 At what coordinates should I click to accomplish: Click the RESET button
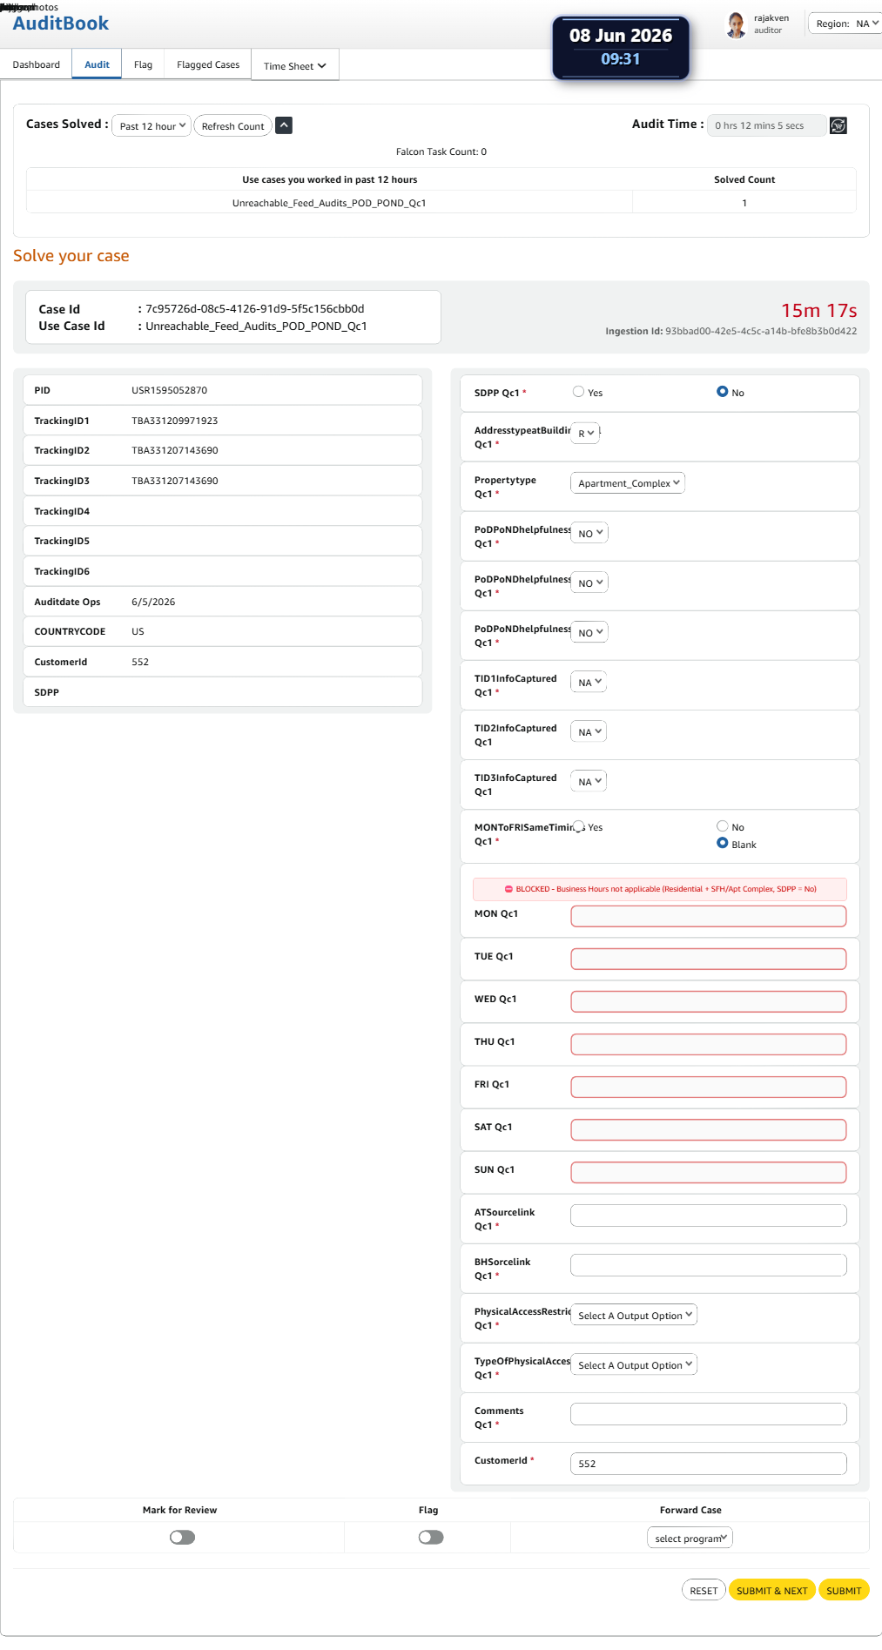pos(704,1590)
